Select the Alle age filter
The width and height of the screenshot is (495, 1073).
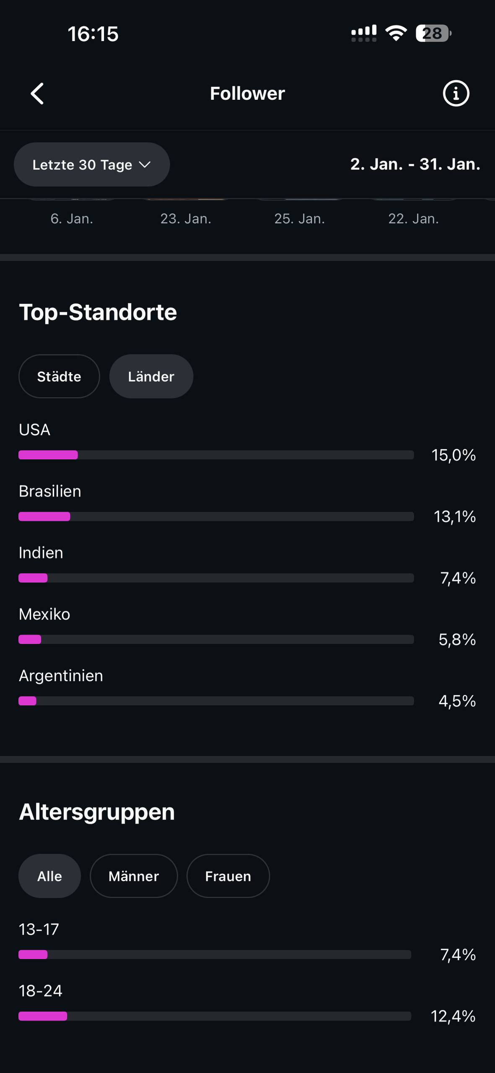[49, 876]
